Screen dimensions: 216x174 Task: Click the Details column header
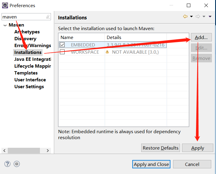pyautogui.click(x=136, y=37)
